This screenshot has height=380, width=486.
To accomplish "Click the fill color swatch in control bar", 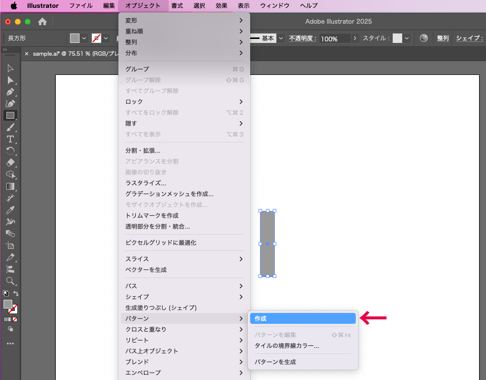I will [x=75, y=38].
